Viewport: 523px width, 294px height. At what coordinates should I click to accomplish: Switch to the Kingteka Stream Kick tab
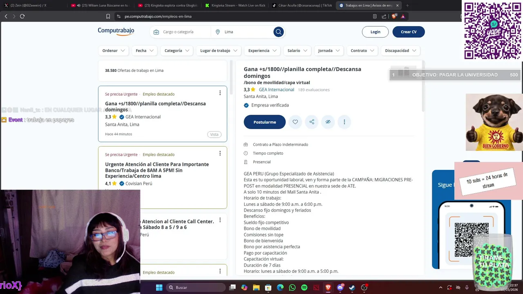click(x=235, y=5)
